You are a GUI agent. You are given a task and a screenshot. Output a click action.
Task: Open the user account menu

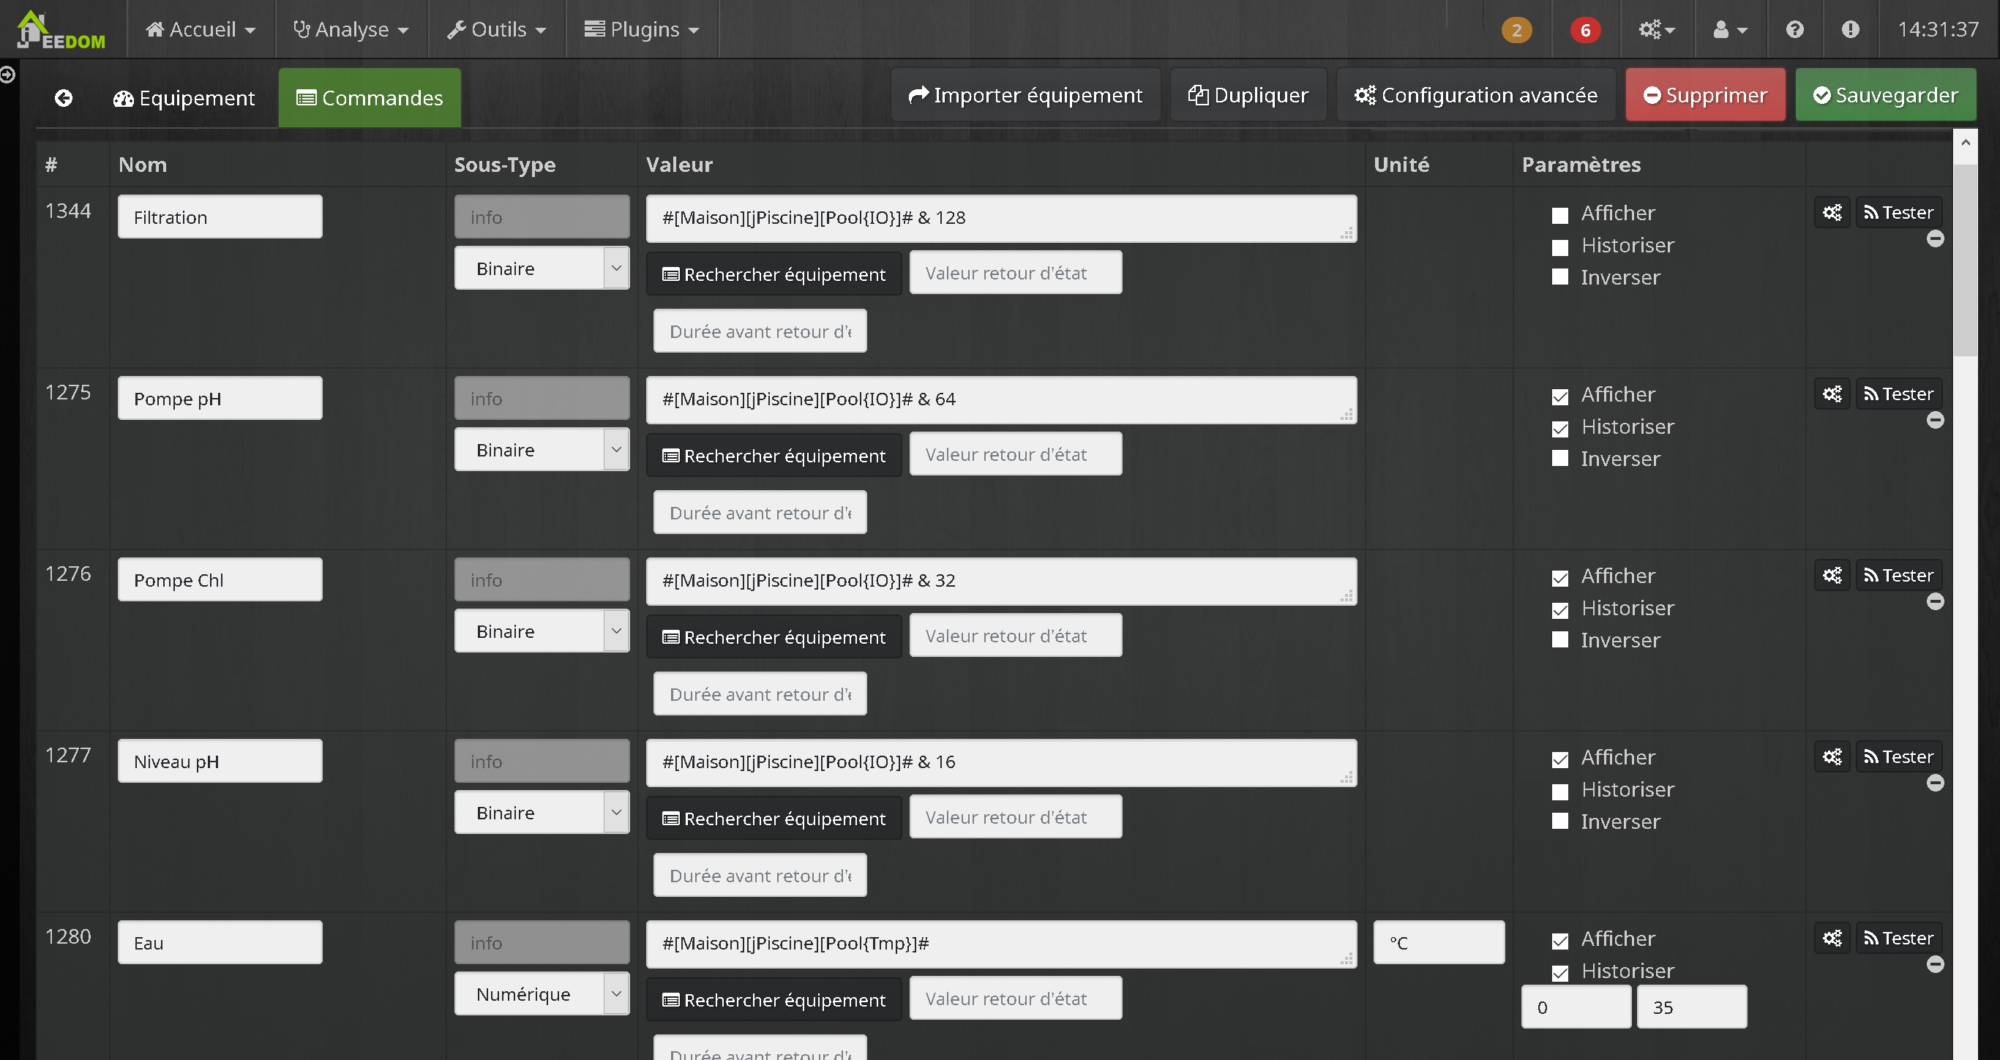coord(1730,29)
